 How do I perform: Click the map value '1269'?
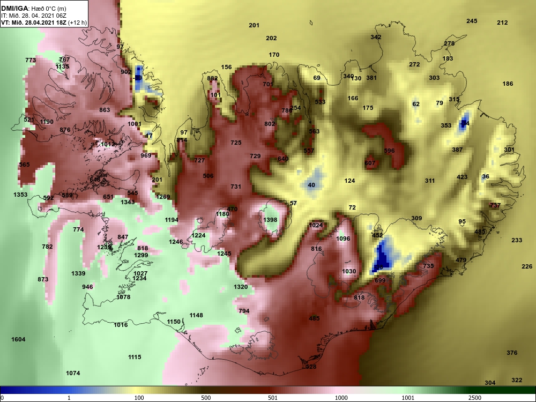pyautogui.click(x=163, y=197)
